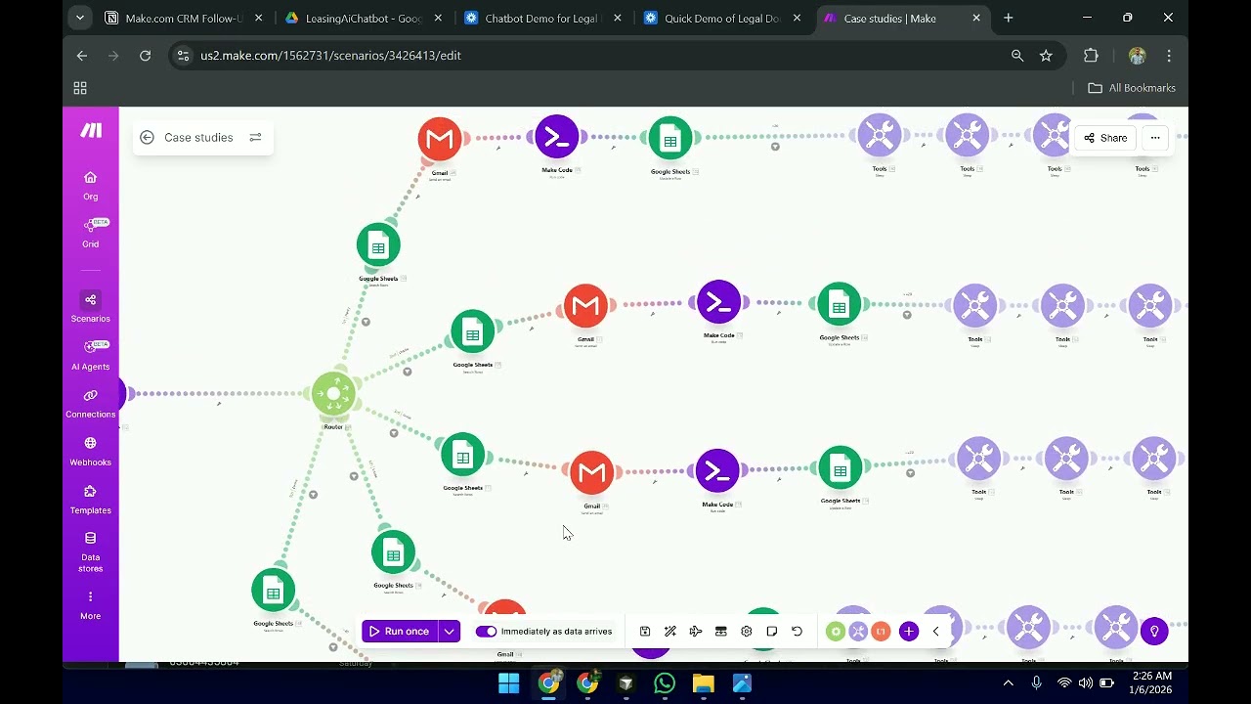Open the Chrome zoom magnifier icon
The image size is (1251, 704).
(x=1017, y=56)
